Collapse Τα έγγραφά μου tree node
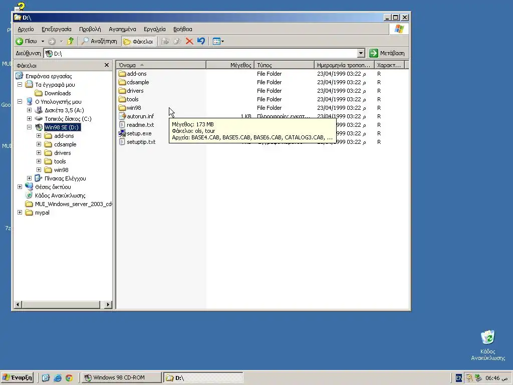Viewport: 513px width, 385px height. [20, 84]
